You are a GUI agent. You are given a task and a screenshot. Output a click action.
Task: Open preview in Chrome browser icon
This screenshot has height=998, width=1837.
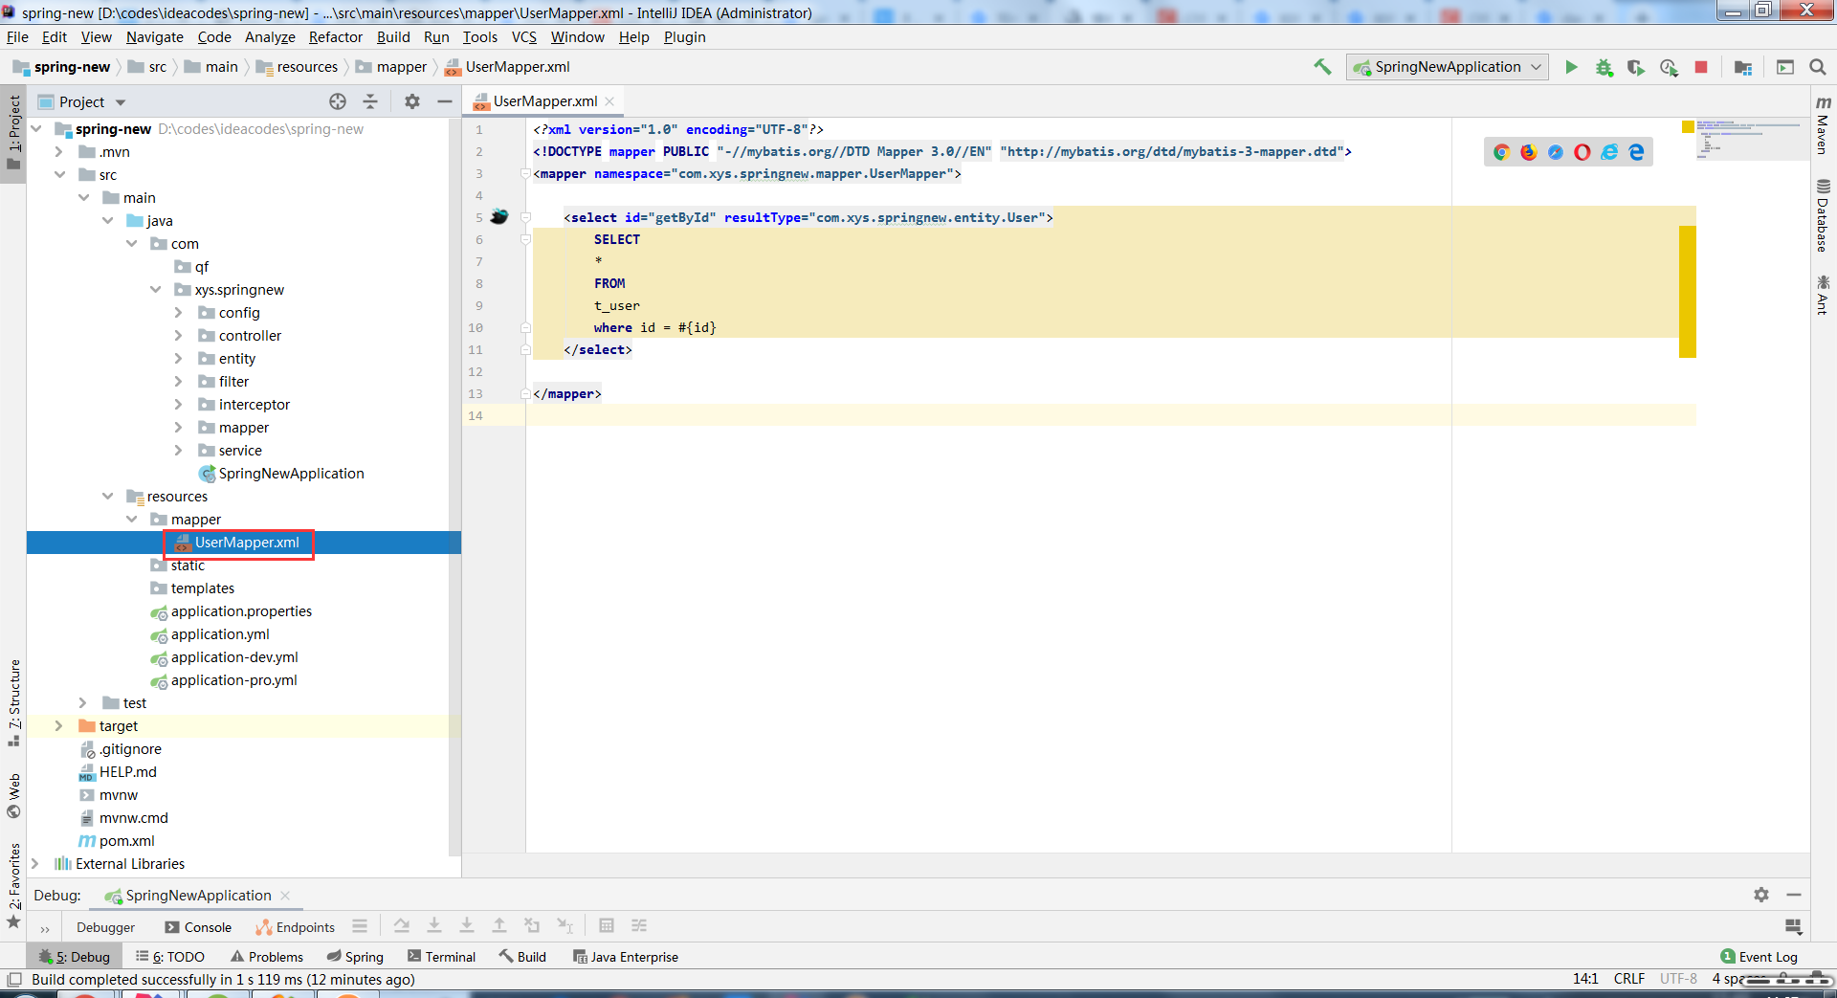click(1501, 152)
